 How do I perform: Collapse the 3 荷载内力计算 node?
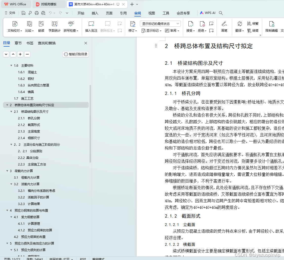tap(7, 171)
